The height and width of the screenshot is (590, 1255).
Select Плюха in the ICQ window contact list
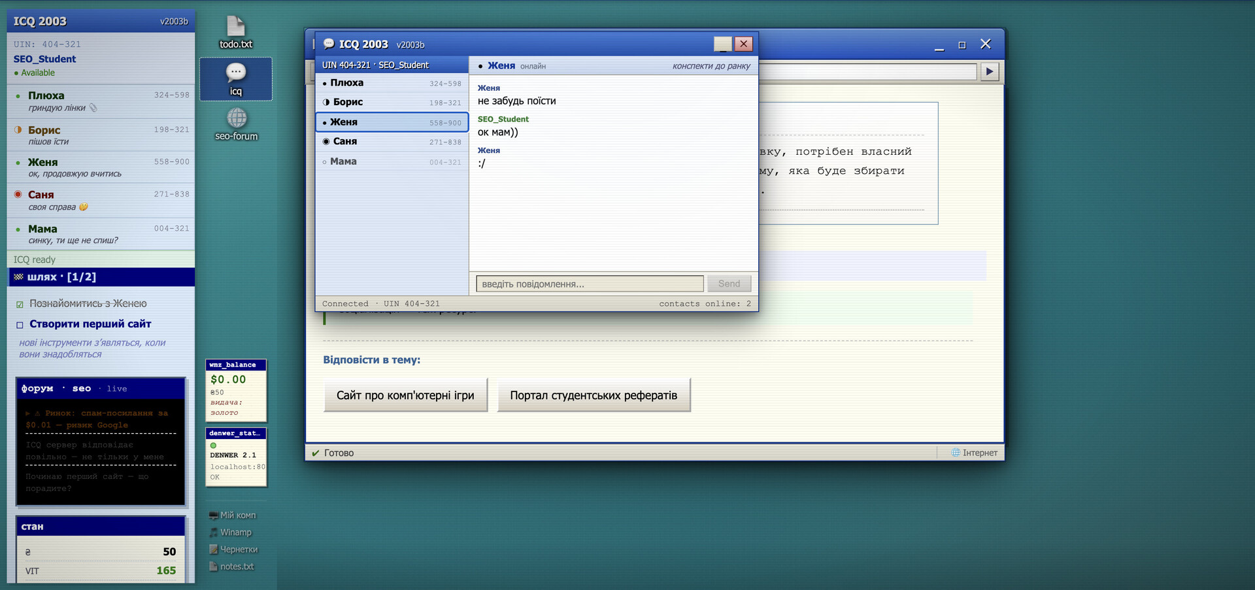click(x=392, y=83)
